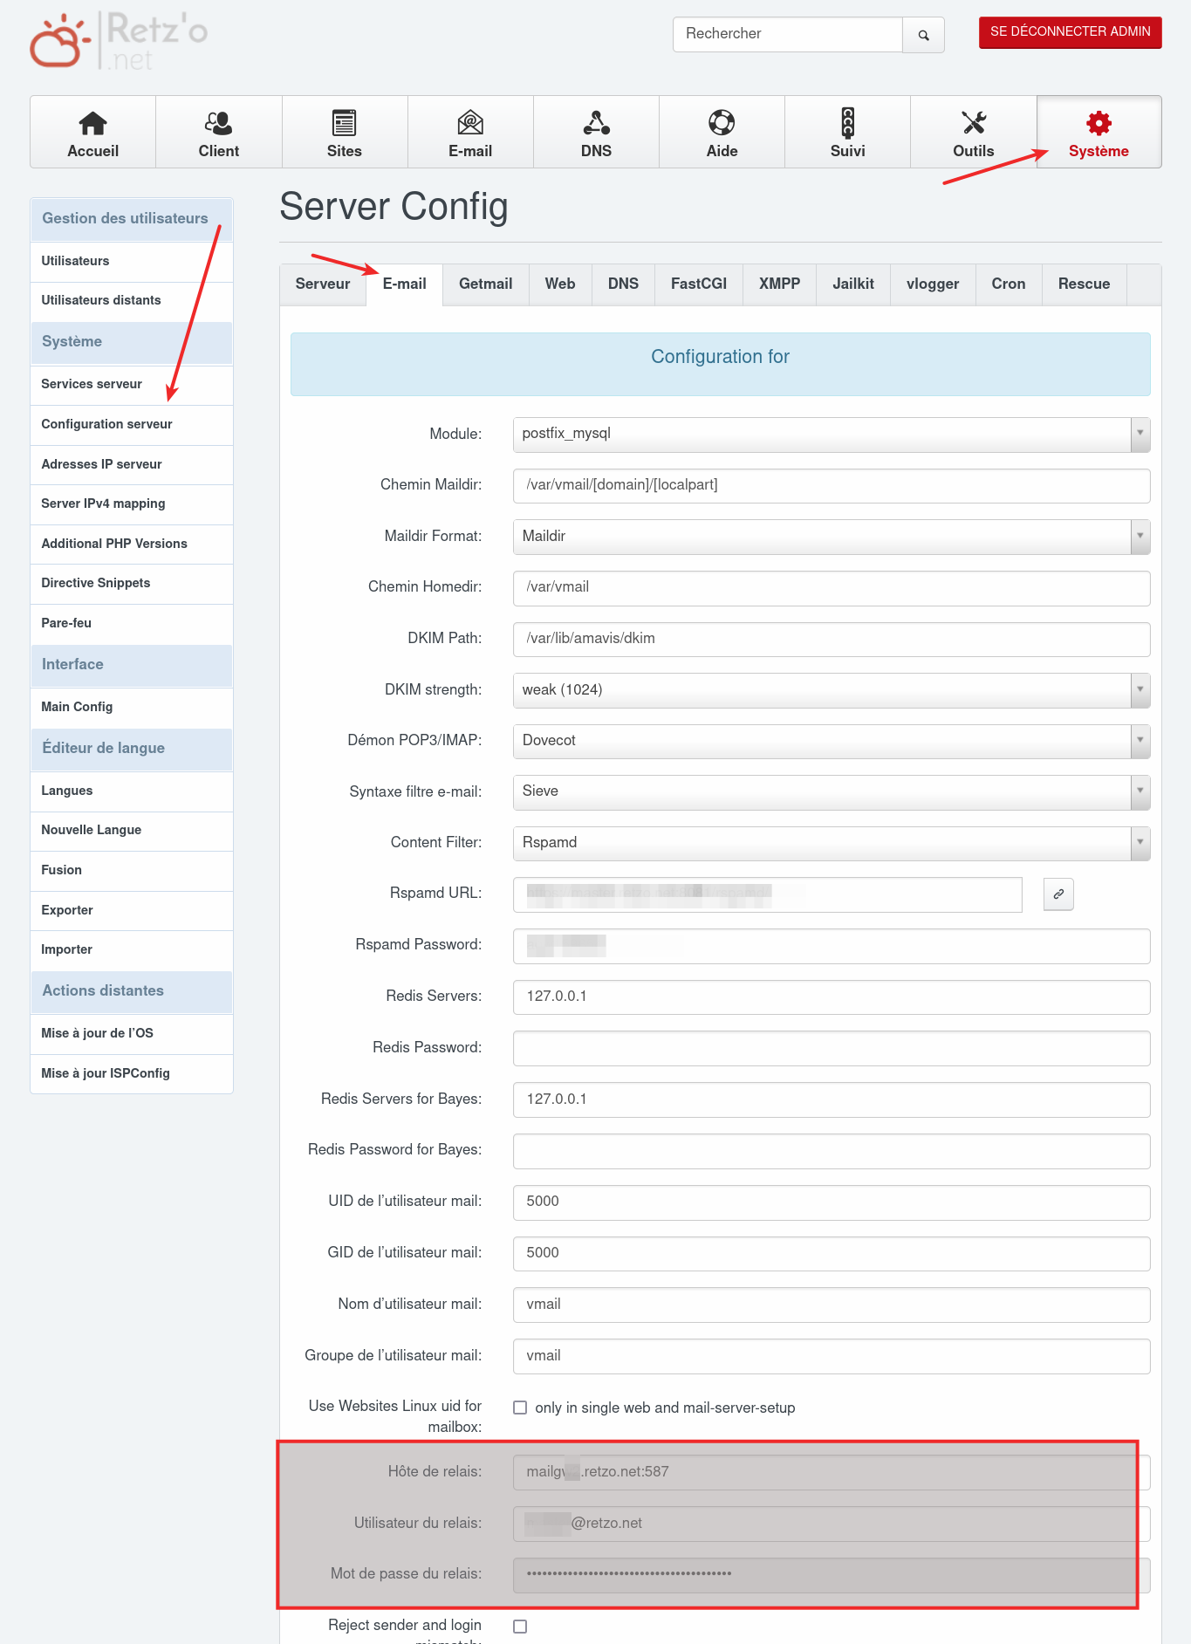Open the Module dropdown postfix_mysql
Image resolution: width=1191 pixels, height=1644 pixels.
(x=832, y=434)
